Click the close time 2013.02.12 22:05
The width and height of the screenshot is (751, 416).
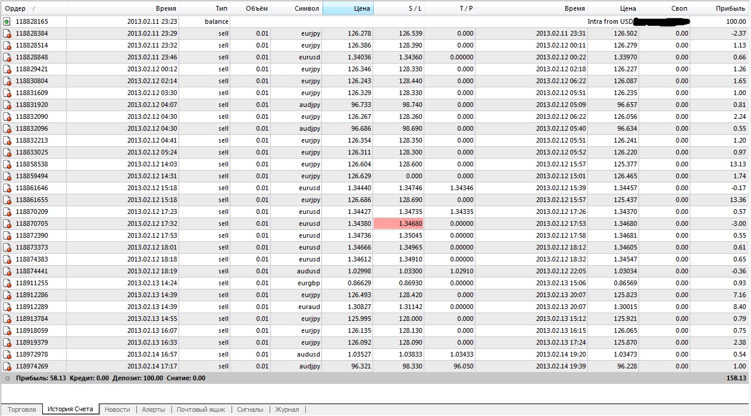[x=561, y=271]
